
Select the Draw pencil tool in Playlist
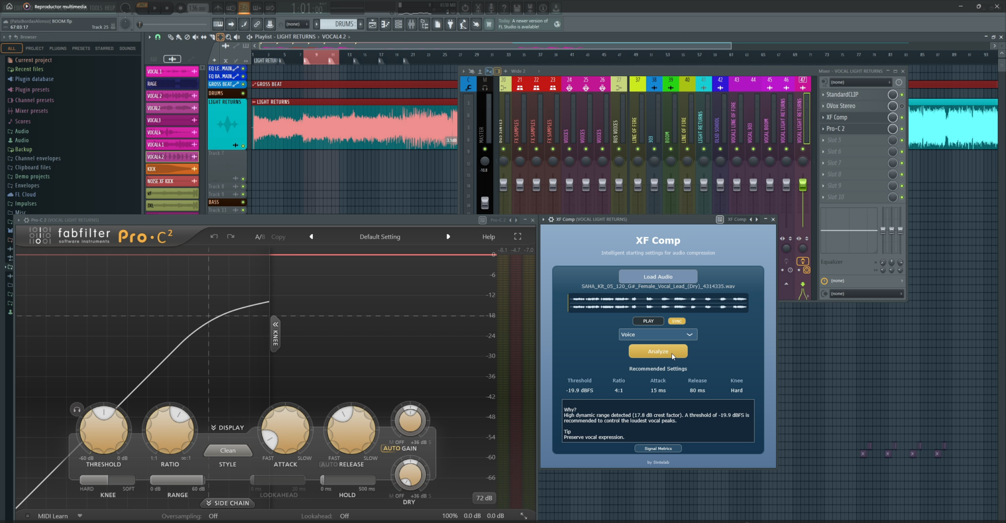[170, 37]
